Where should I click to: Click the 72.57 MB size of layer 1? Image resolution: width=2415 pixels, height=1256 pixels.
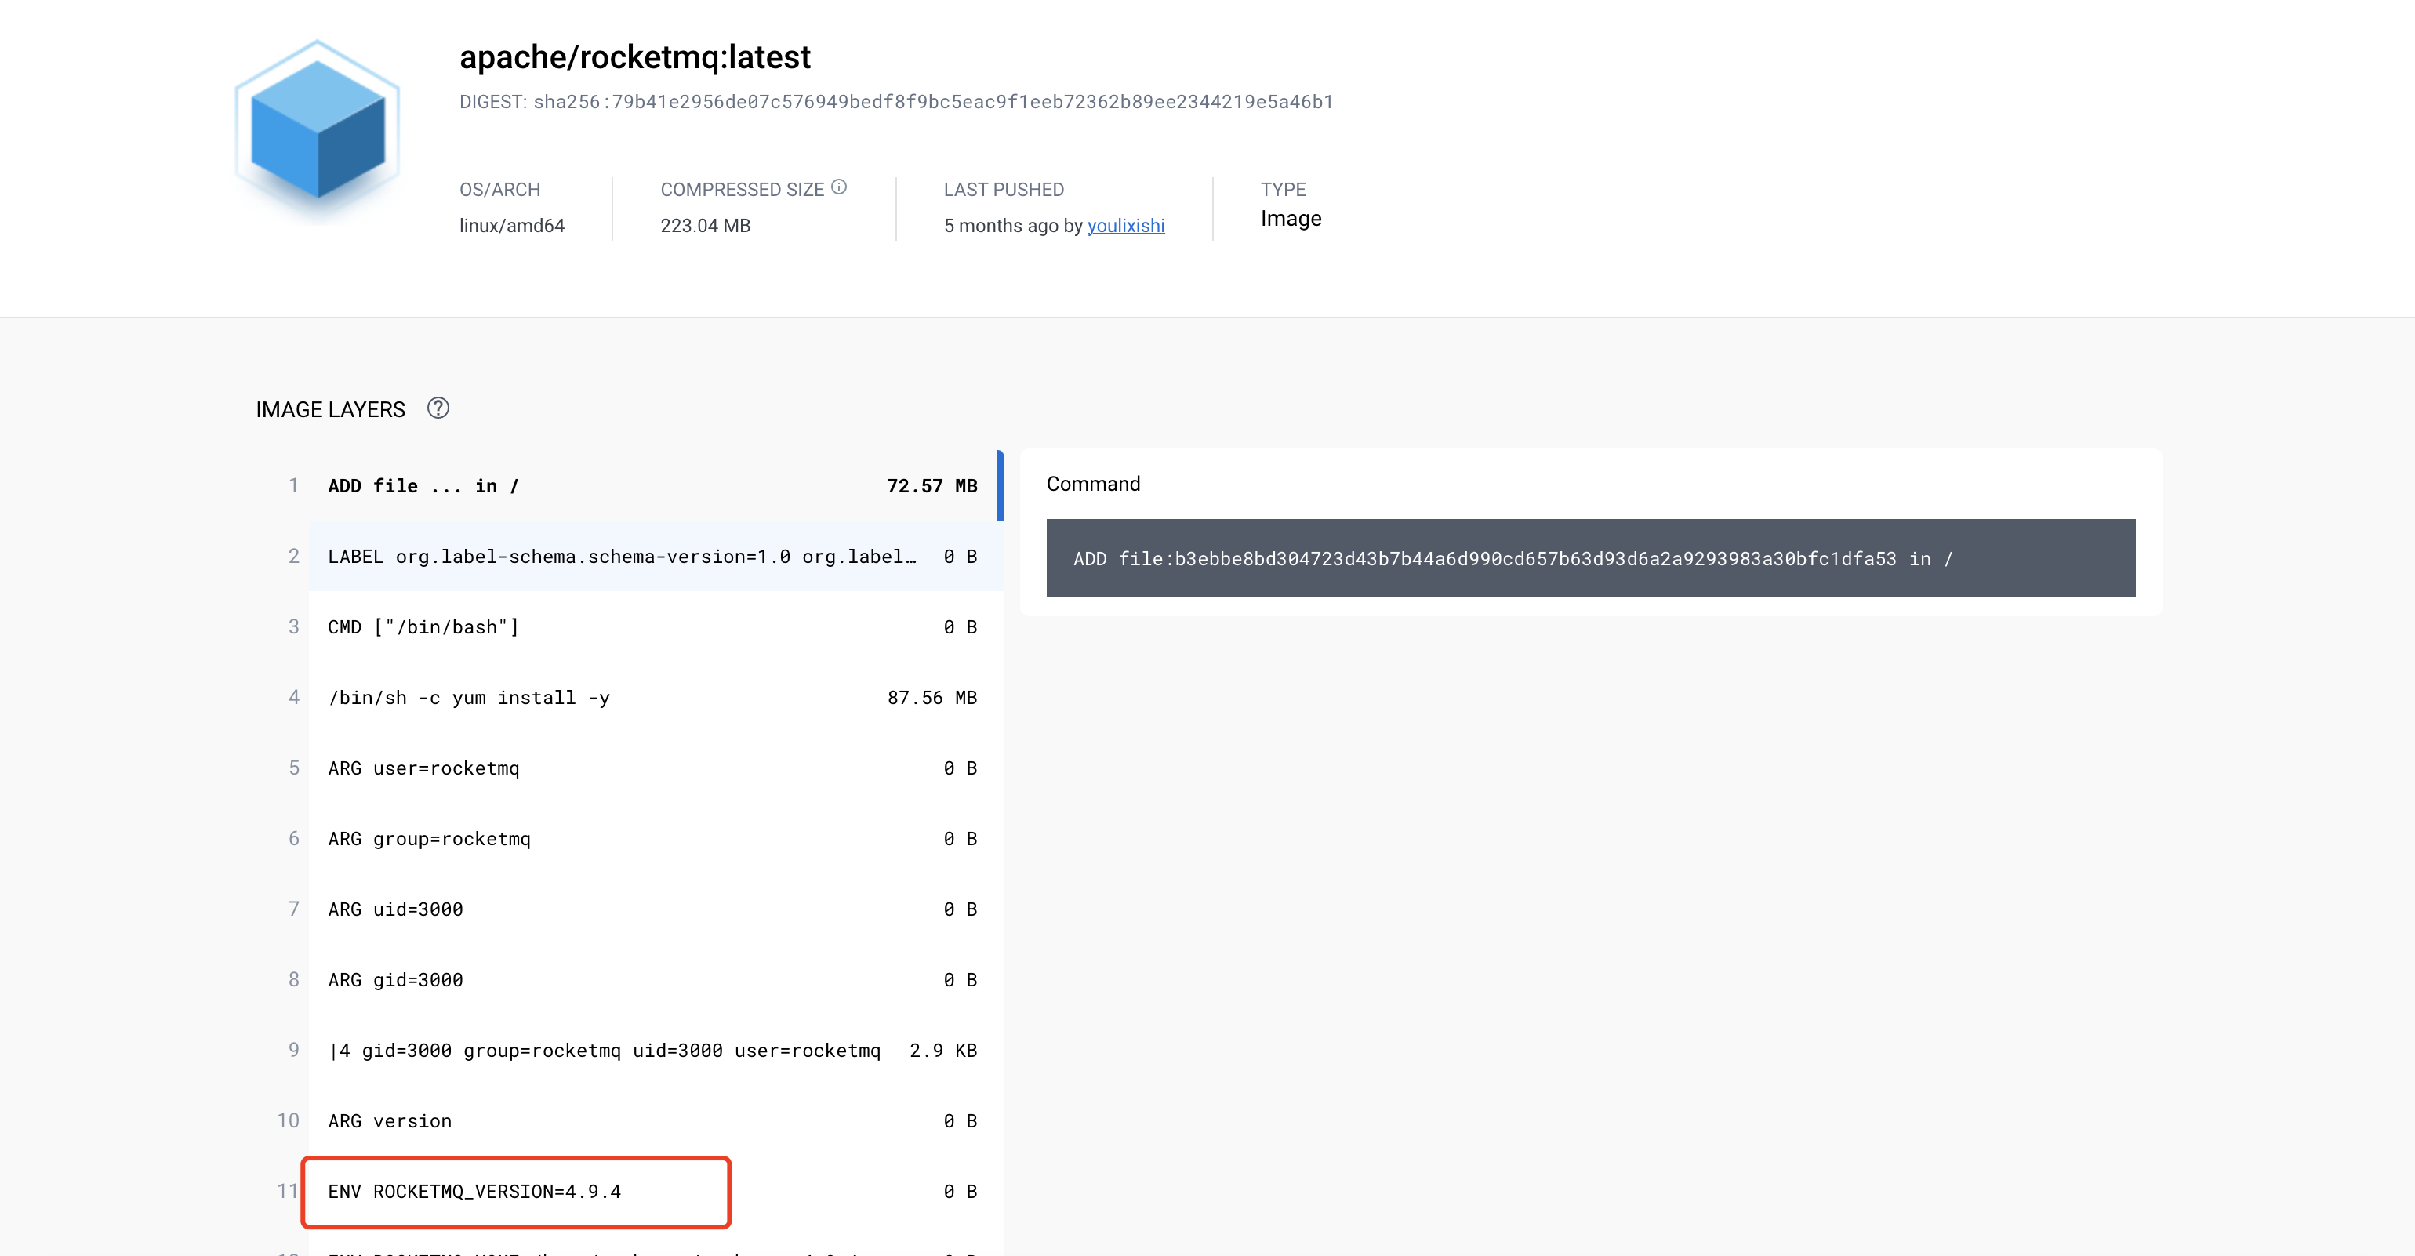click(x=931, y=485)
